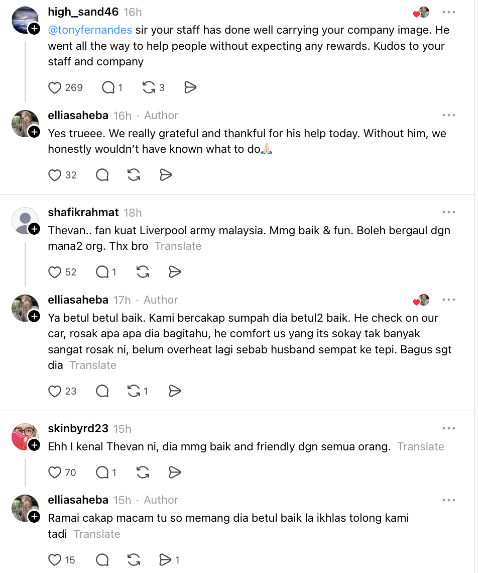The width and height of the screenshot is (478, 573).
Task: Like elliasaheba's 'Yes trueee' reply
Action: click(55, 175)
